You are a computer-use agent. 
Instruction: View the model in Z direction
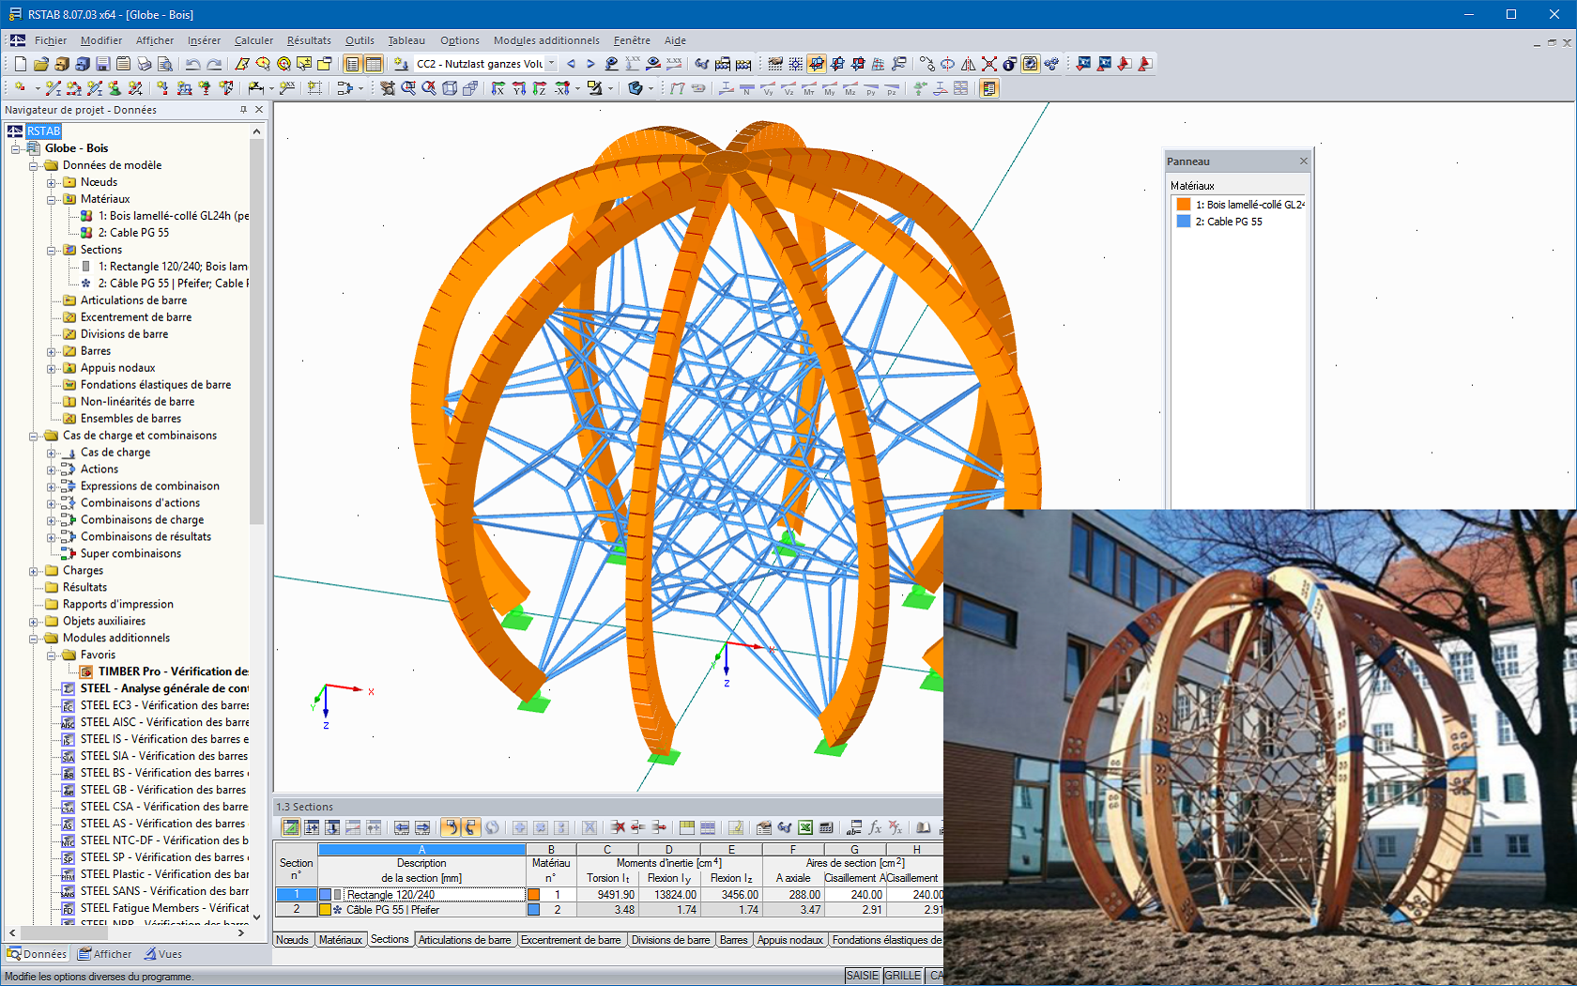[x=540, y=88]
